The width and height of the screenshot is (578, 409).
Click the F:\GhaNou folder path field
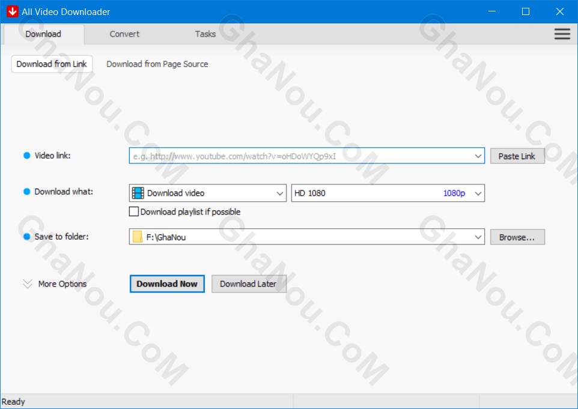306,237
